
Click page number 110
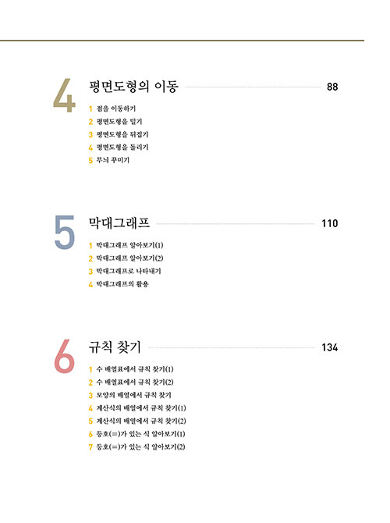330,223
